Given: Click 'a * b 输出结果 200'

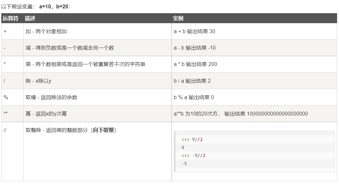Looking at the screenshot, I should [195, 64].
